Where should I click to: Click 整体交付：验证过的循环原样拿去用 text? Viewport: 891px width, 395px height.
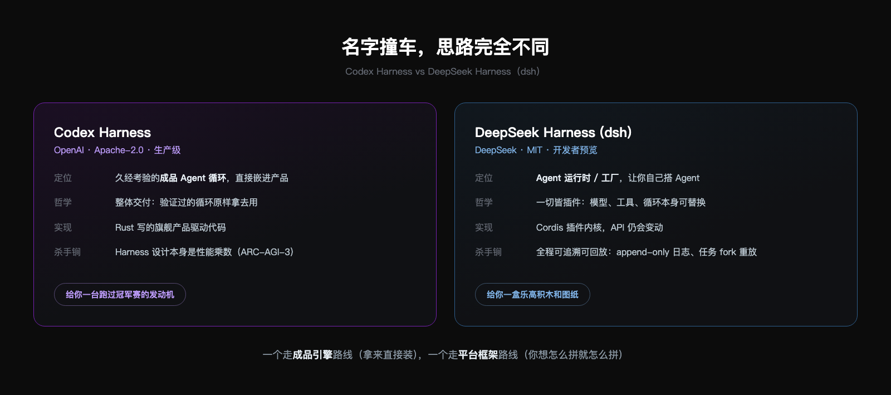tap(187, 202)
